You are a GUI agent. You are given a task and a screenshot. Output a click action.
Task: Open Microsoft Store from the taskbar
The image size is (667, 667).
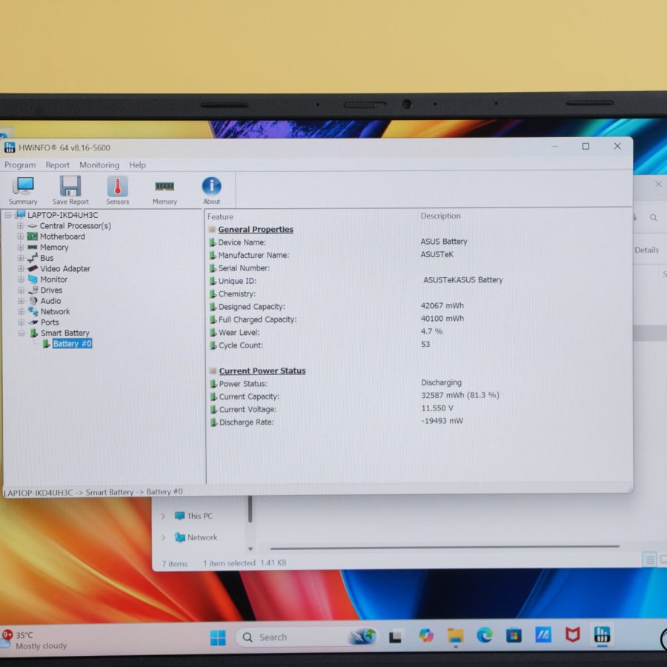tap(514, 635)
